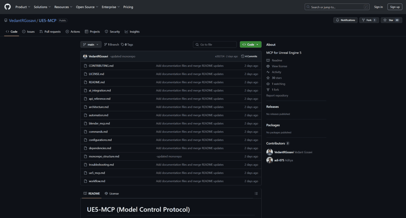
Task: Star the repository
Action: point(391,20)
